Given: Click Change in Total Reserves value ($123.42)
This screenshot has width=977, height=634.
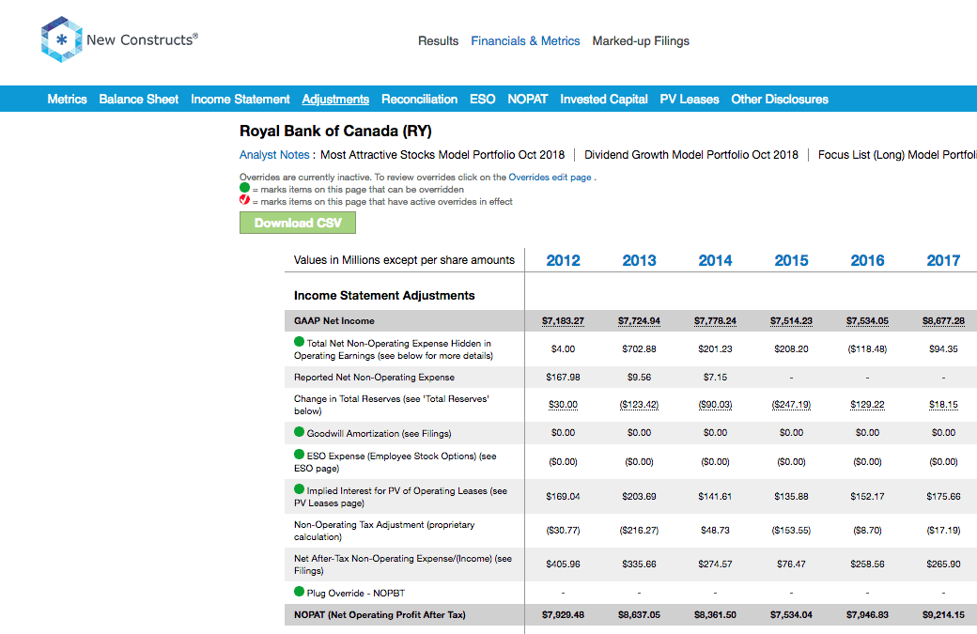Looking at the screenshot, I should coord(640,405).
